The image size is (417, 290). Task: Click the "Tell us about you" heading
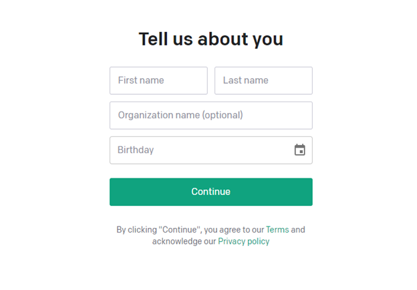(211, 39)
